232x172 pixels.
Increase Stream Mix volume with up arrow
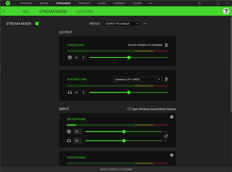point(83,57)
